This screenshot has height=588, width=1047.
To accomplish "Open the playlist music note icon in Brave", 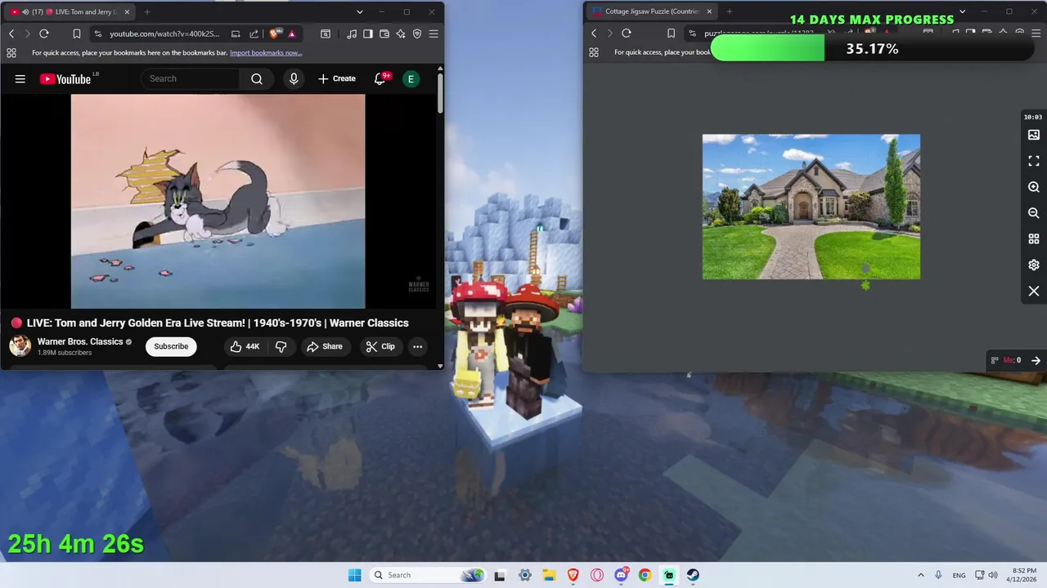I will tap(352, 33).
